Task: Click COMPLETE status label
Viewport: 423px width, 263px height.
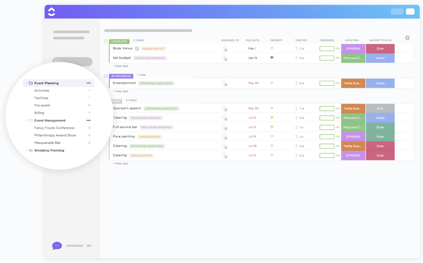Action: 119,41
